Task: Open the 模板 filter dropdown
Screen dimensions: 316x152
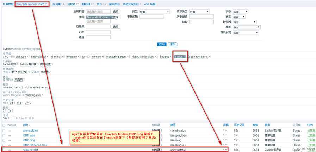Action: (247, 27)
